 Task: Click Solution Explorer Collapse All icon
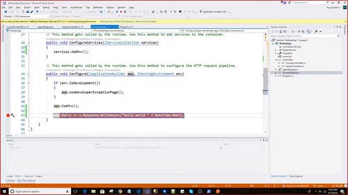pos(299,31)
